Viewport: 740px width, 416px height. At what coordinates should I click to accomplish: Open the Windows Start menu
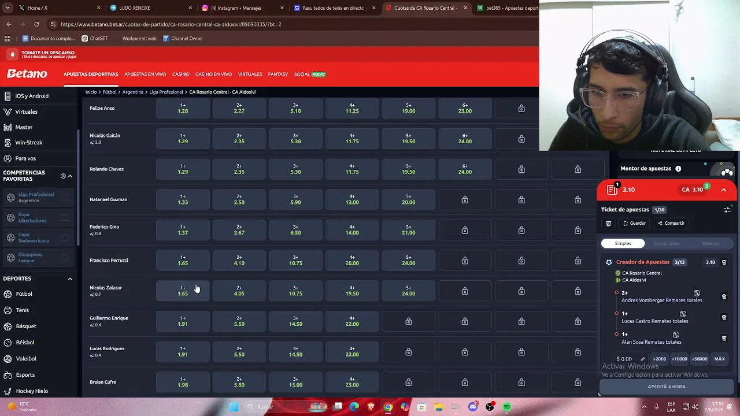pyautogui.click(x=234, y=407)
